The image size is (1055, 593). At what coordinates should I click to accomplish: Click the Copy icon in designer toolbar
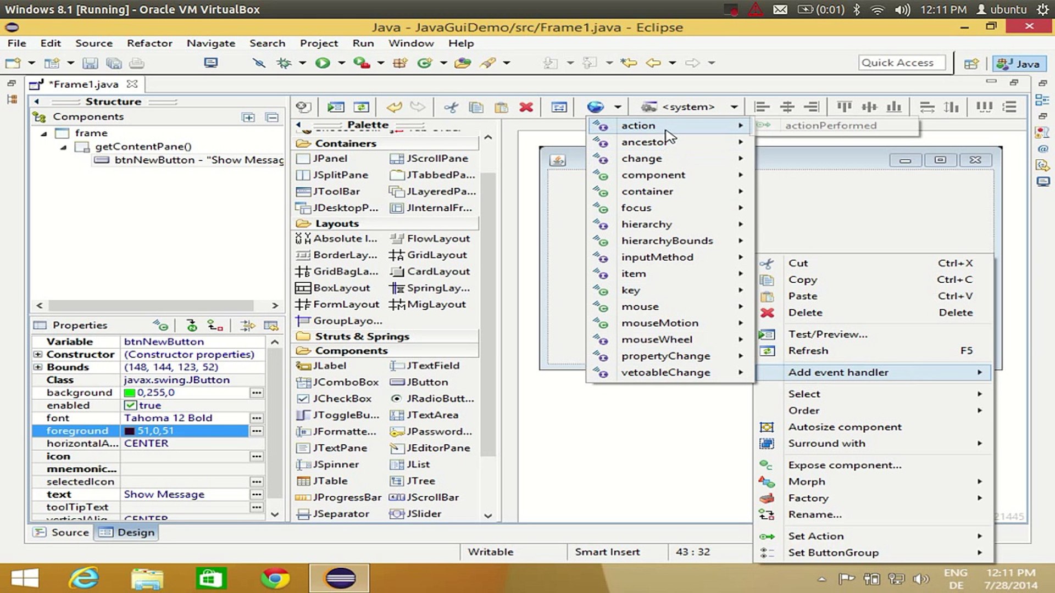point(476,107)
